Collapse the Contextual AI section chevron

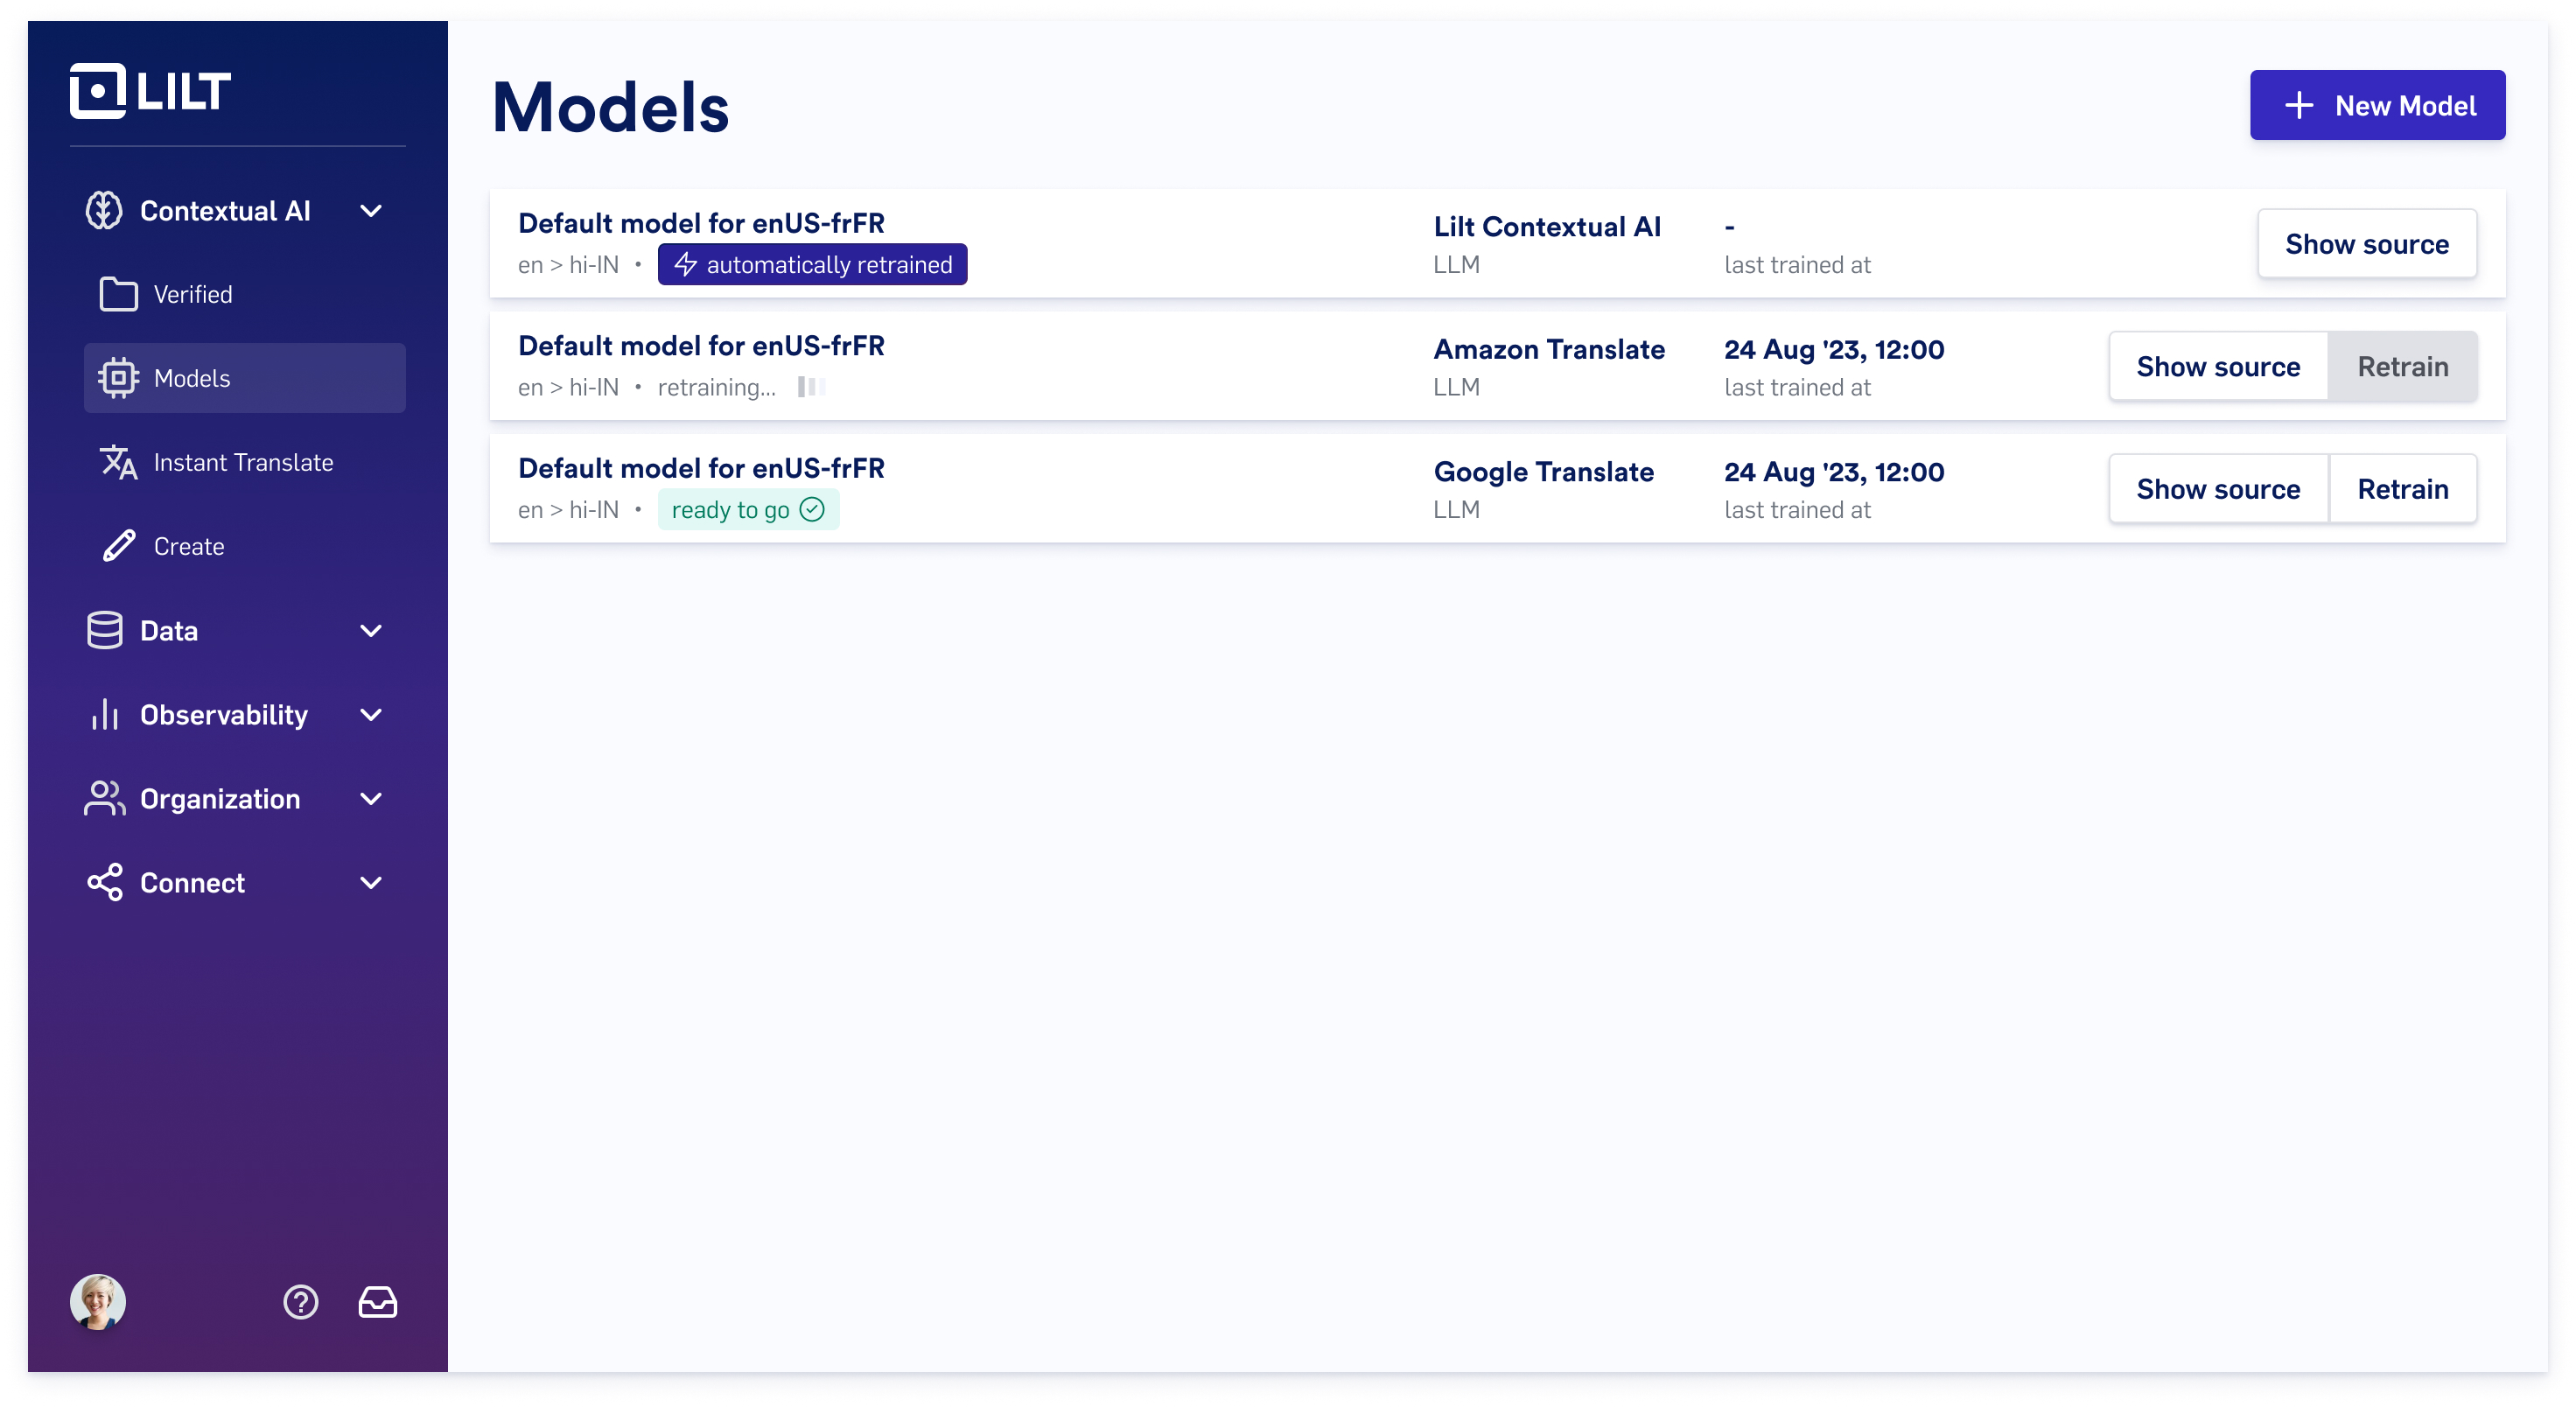pyautogui.click(x=371, y=211)
